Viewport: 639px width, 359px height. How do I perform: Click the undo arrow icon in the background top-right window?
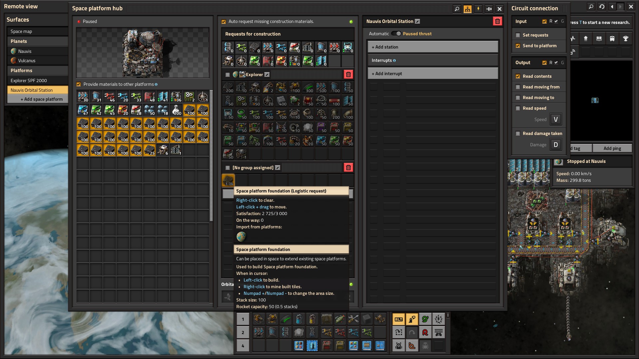pyautogui.click(x=602, y=7)
